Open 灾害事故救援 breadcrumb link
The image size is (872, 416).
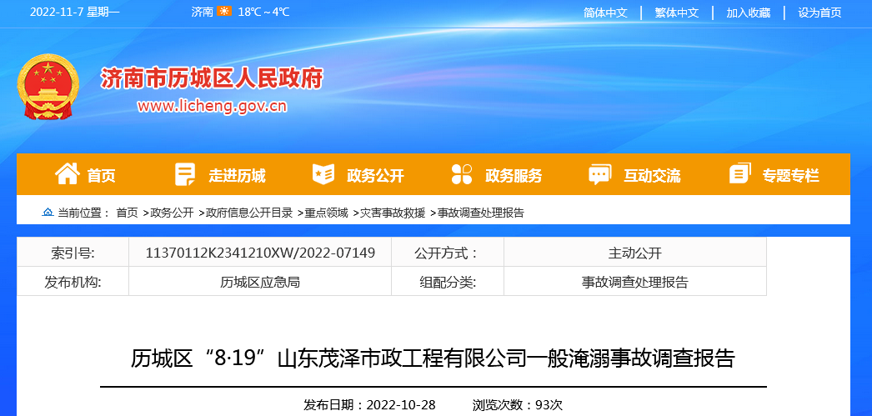click(393, 213)
